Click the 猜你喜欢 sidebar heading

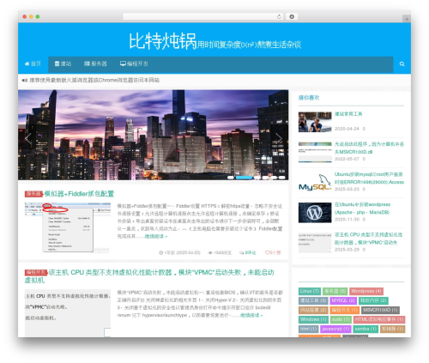tap(309, 98)
